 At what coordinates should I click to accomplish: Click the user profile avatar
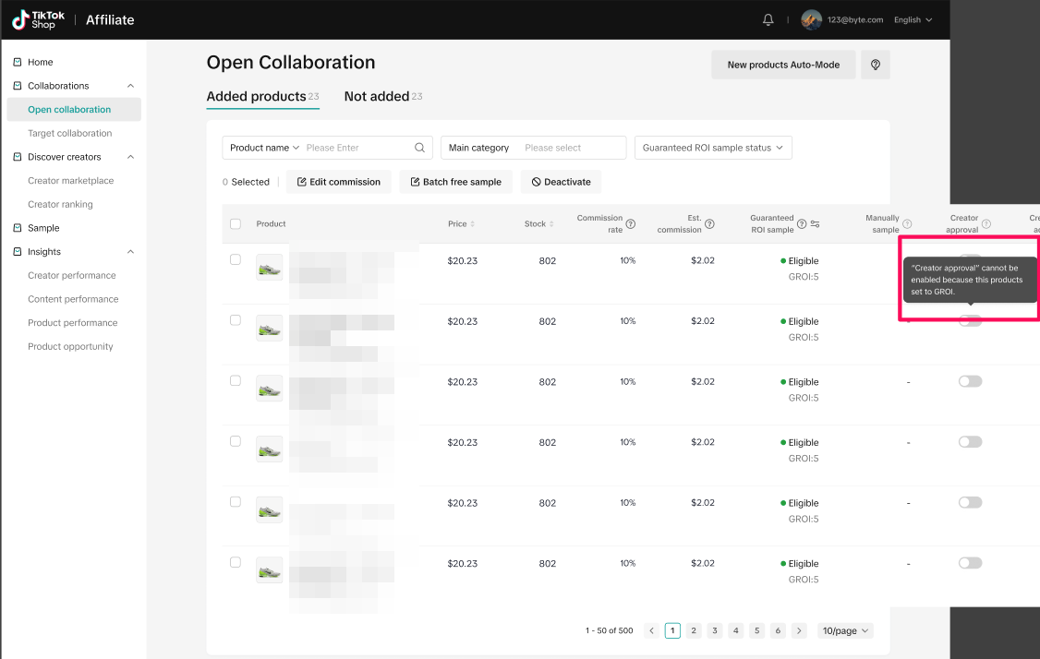pyautogui.click(x=811, y=19)
